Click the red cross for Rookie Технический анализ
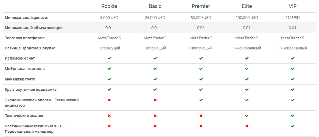This screenshot has height=137, width=319. [x=109, y=116]
